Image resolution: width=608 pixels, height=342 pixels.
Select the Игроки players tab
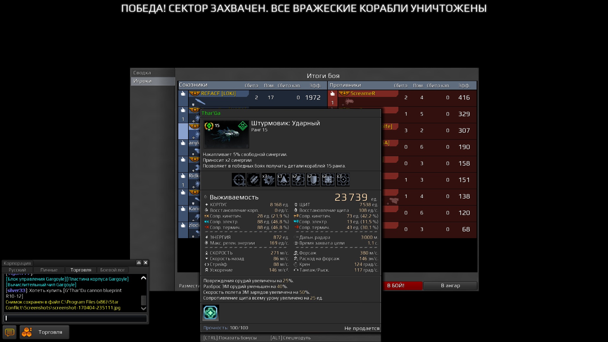pyautogui.click(x=153, y=81)
